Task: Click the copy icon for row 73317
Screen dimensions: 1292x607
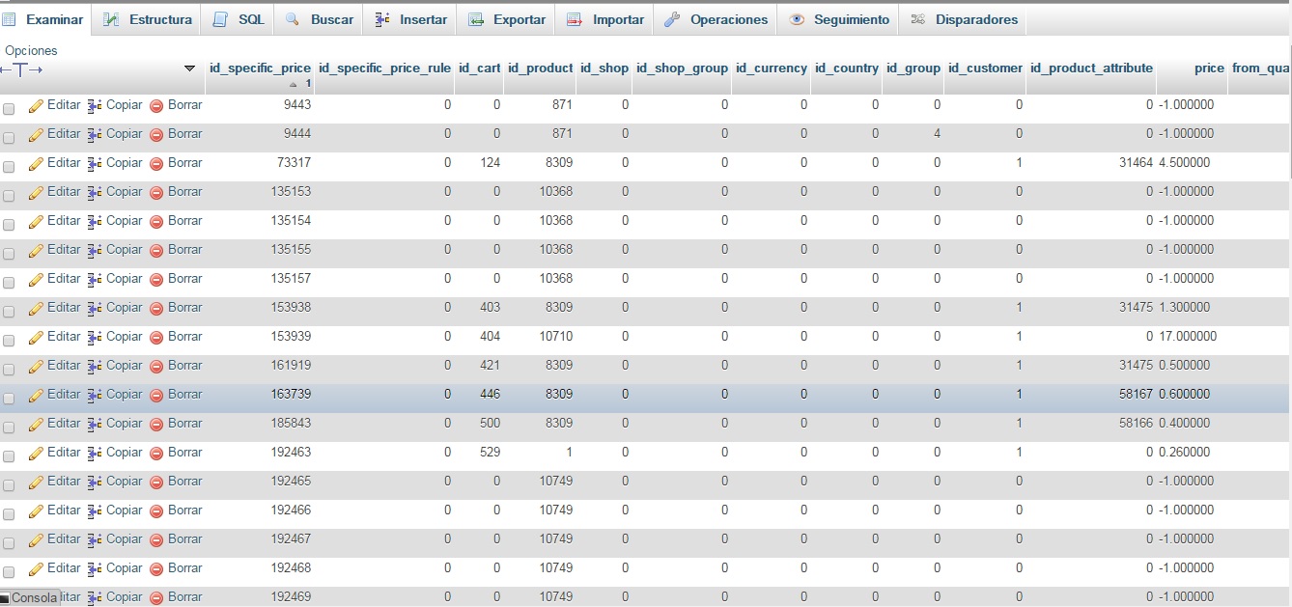Action: (x=95, y=163)
